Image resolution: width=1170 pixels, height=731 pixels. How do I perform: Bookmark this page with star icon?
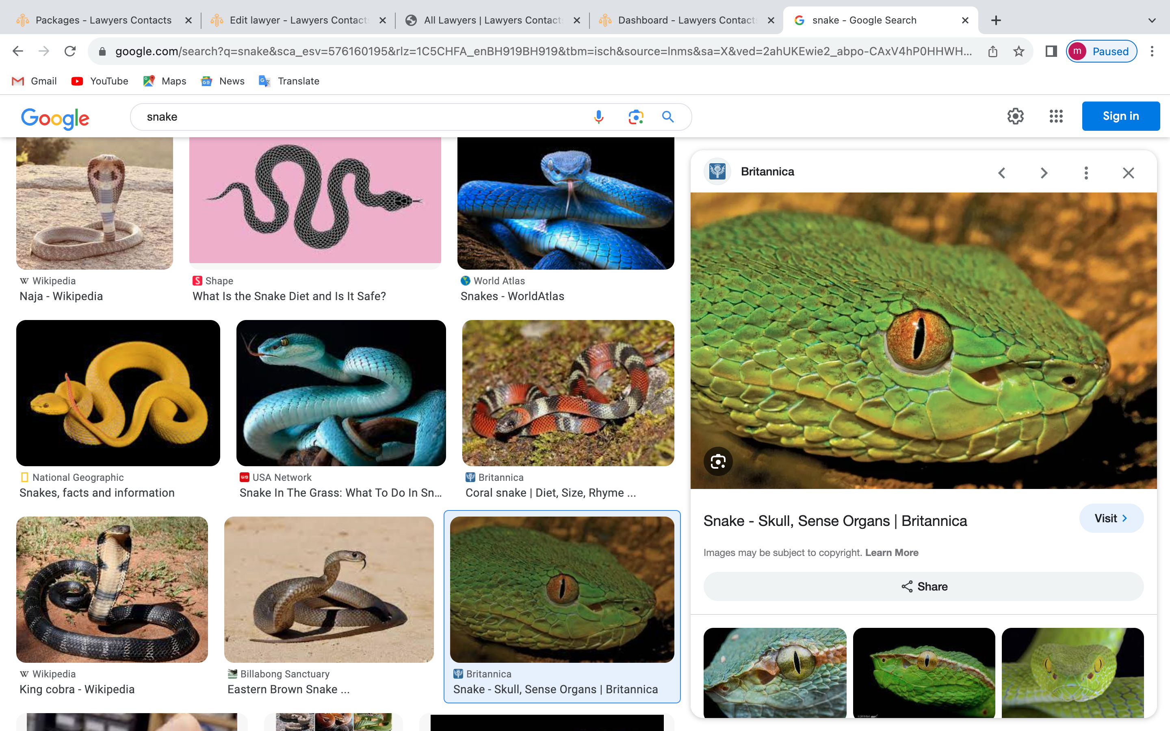click(1019, 51)
